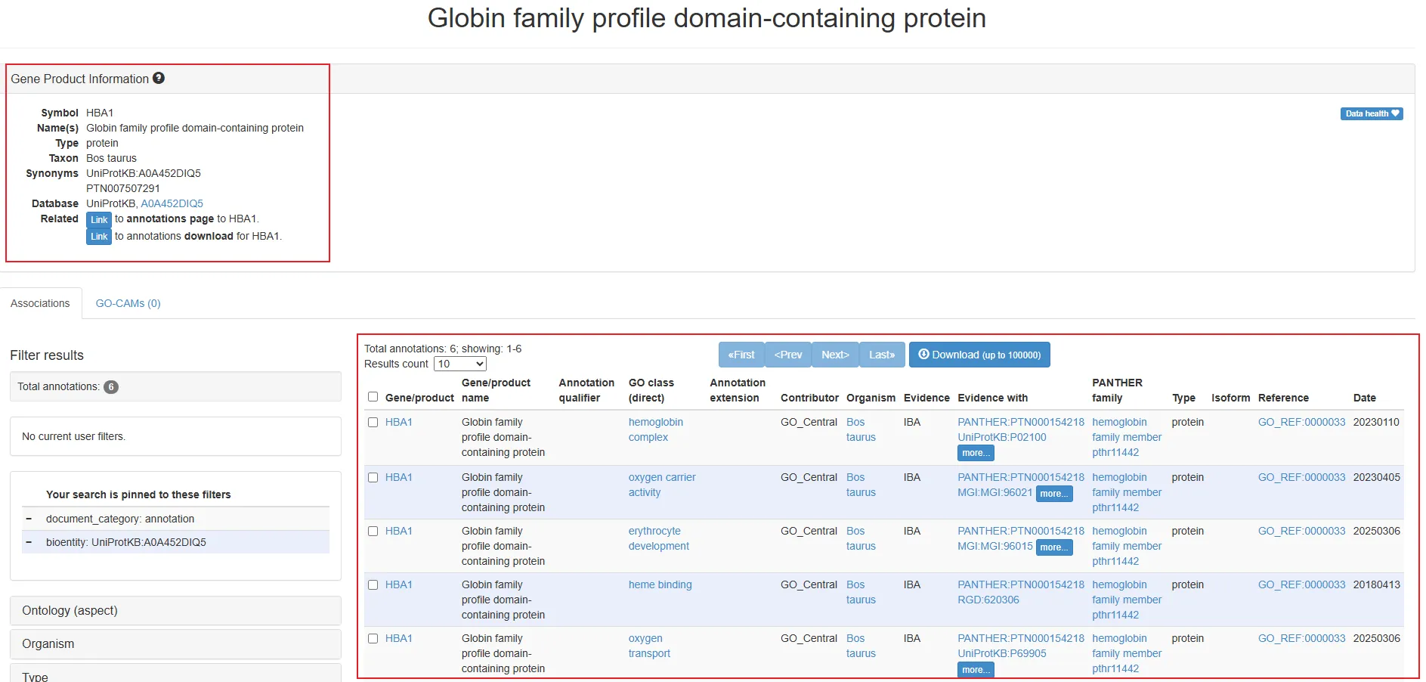Click Link to annotations download for HBA1
Image resolution: width=1426 pixels, height=682 pixels.
click(x=99, y=237)
